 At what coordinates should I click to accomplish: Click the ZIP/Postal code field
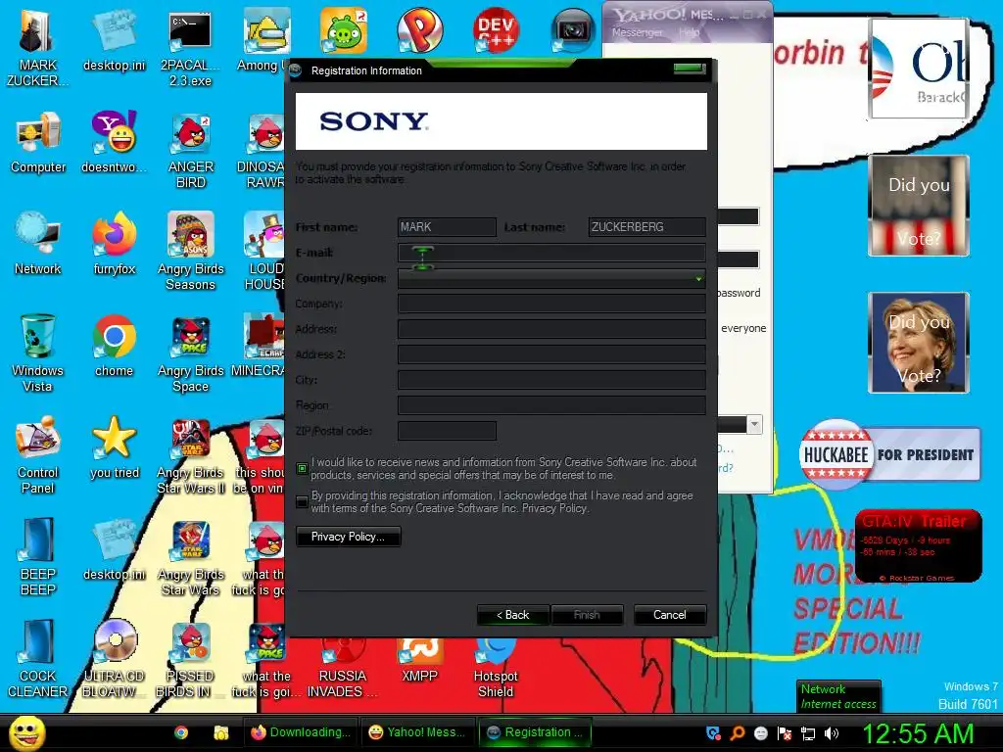(447, 431)
